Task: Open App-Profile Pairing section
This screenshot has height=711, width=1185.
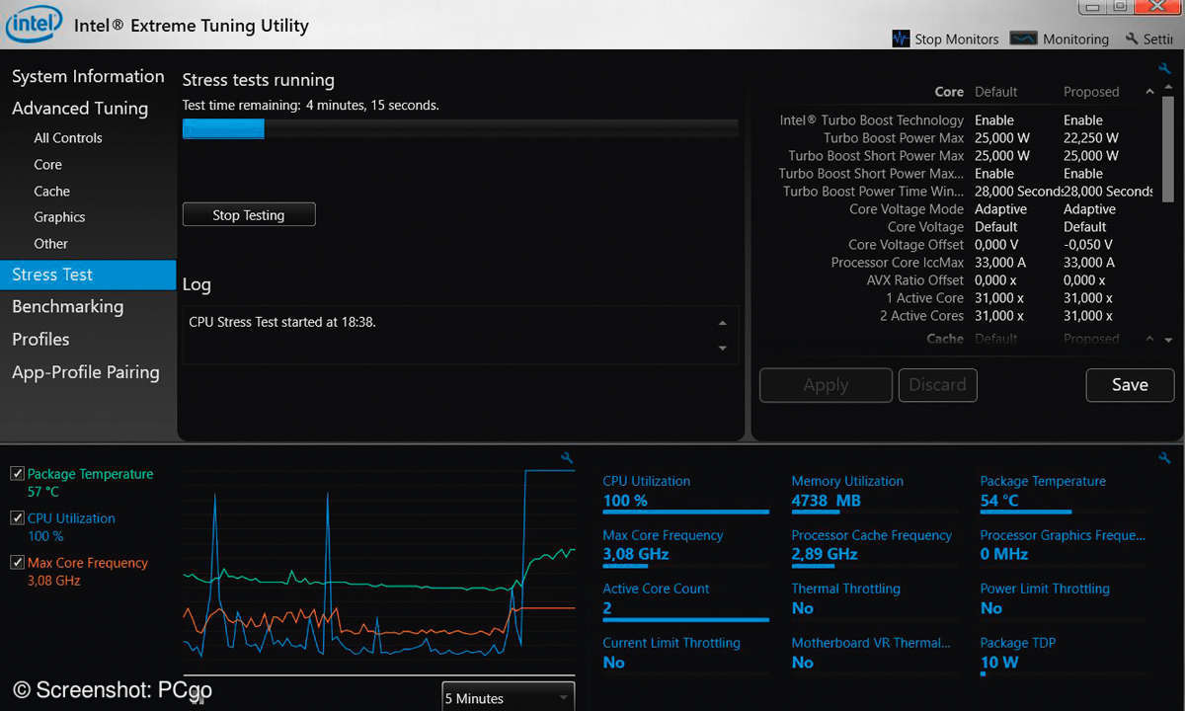Action: pos(85,372)
